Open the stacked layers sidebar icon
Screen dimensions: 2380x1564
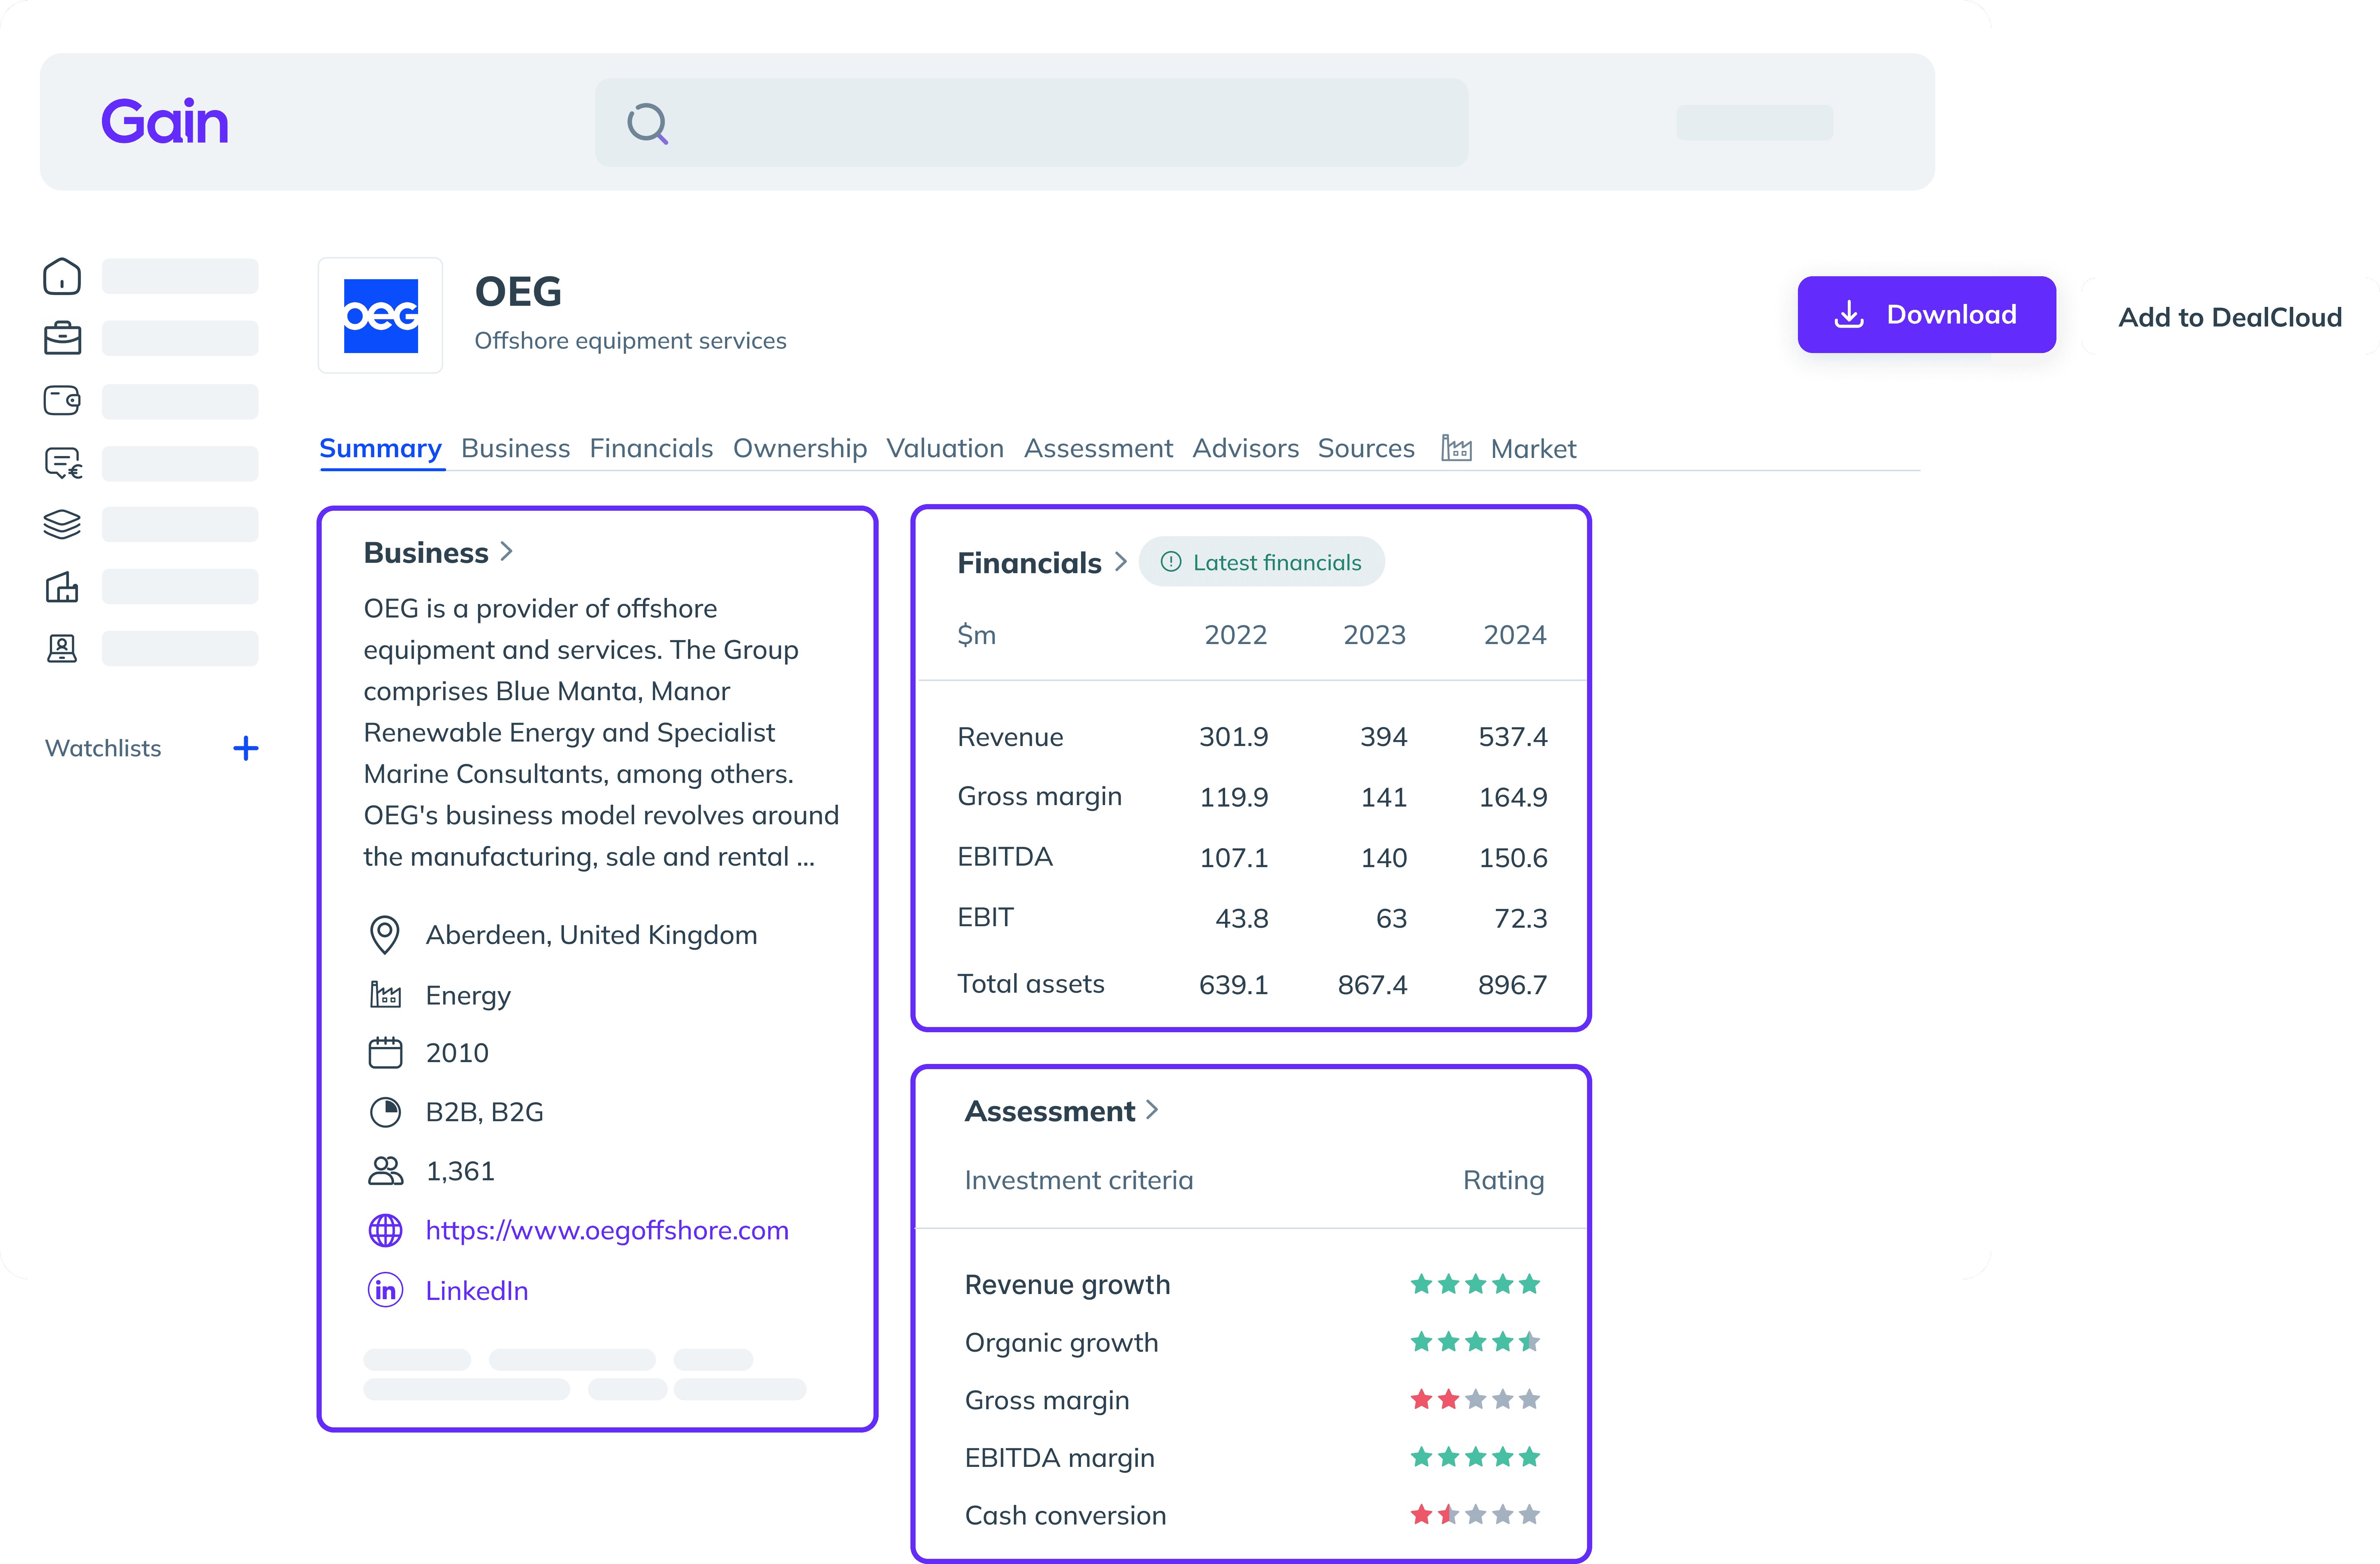click(x=62, y=524)
